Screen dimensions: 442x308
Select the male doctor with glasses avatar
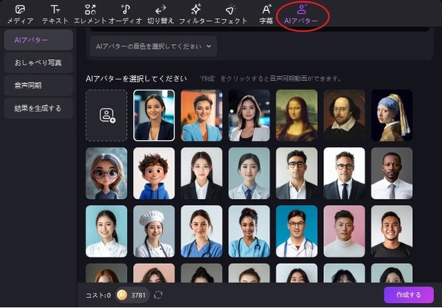pos(296,231)
